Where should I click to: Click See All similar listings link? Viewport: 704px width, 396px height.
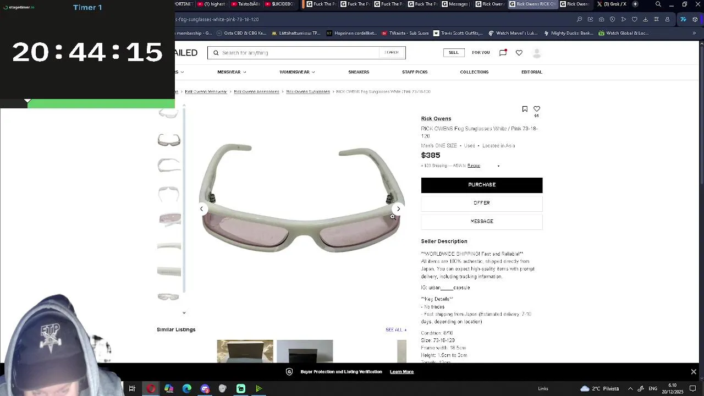tap(396, 330)
